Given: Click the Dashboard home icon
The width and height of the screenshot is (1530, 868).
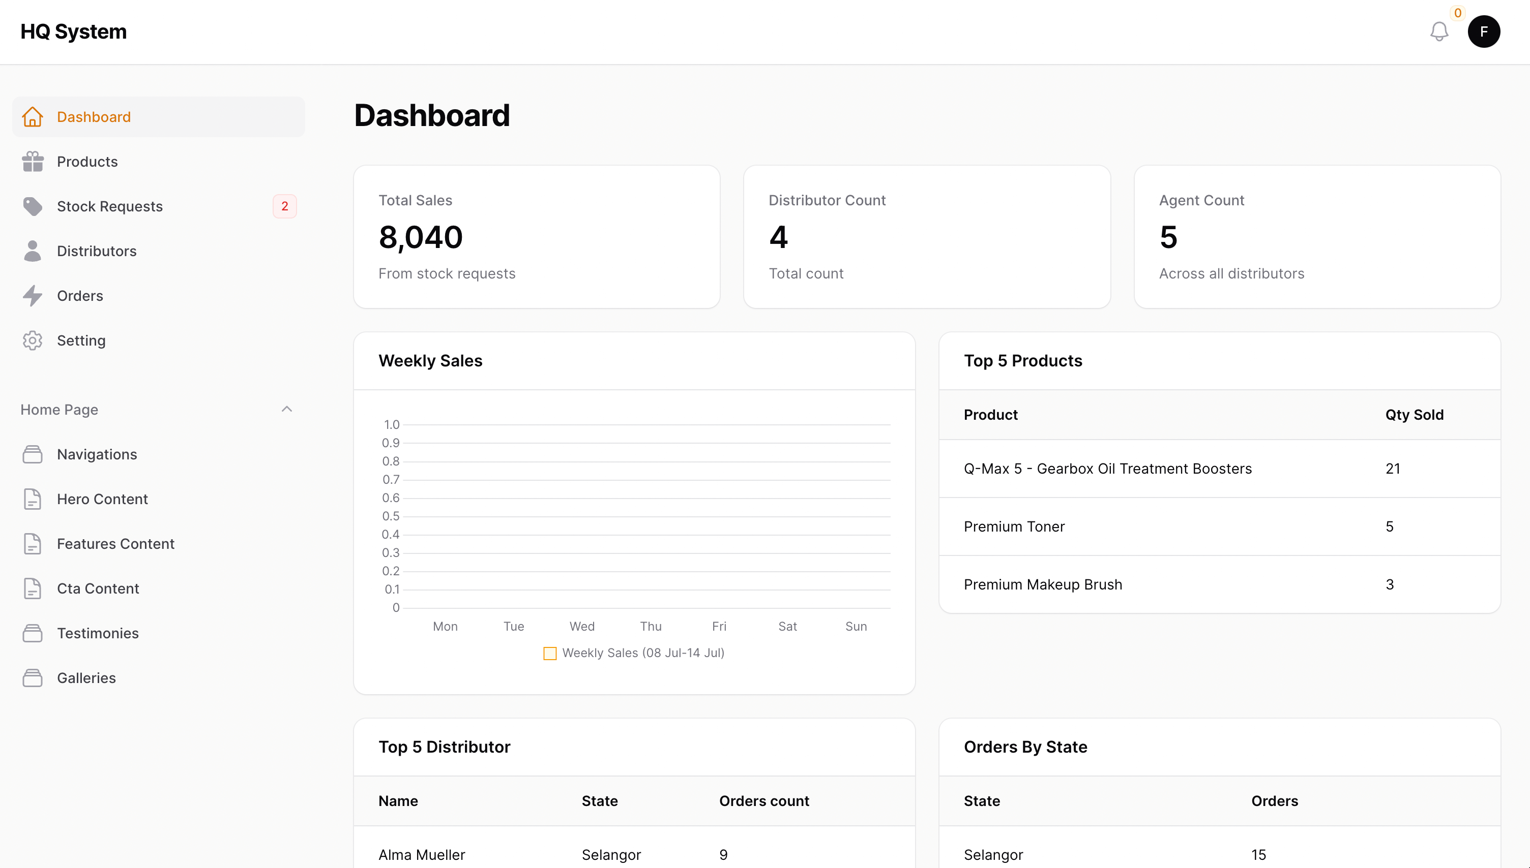Looking at the screenshot, I should pos(32,117).
